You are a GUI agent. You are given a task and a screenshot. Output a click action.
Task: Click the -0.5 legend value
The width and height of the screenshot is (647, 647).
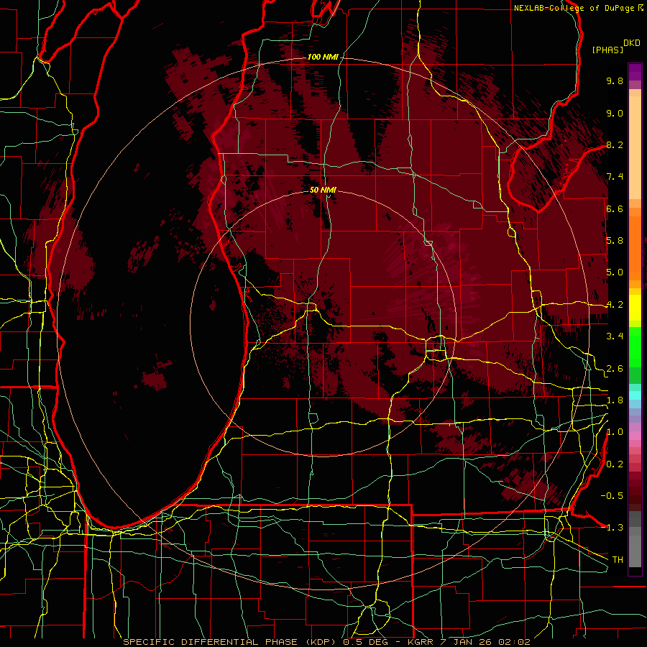pos(612,495)
